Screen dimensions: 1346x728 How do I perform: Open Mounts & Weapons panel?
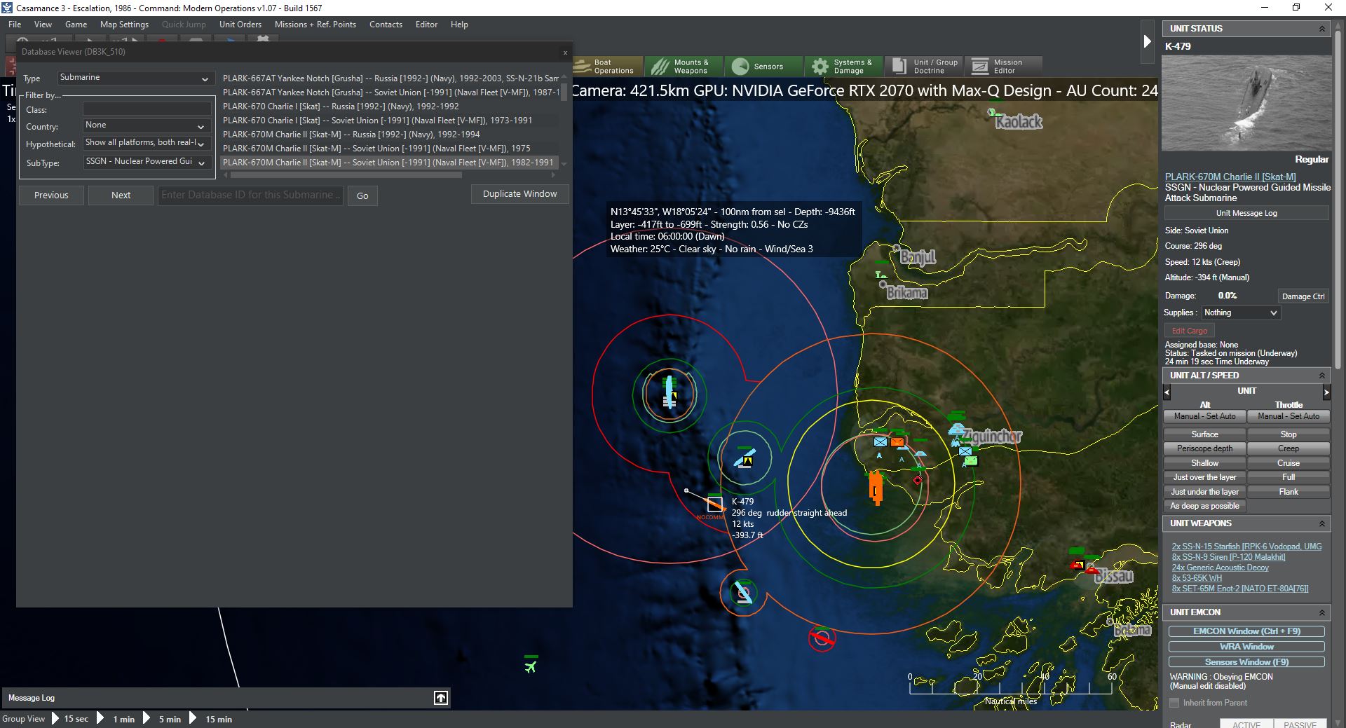tap(683, 67)
